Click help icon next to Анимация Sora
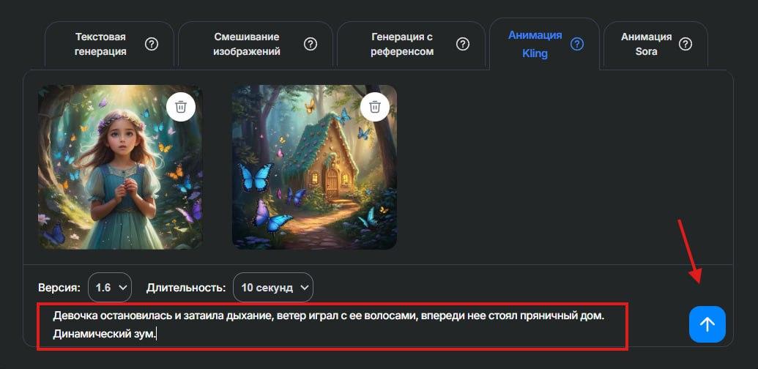This screenshot has width=758, height=369. [x=685, y=45]
